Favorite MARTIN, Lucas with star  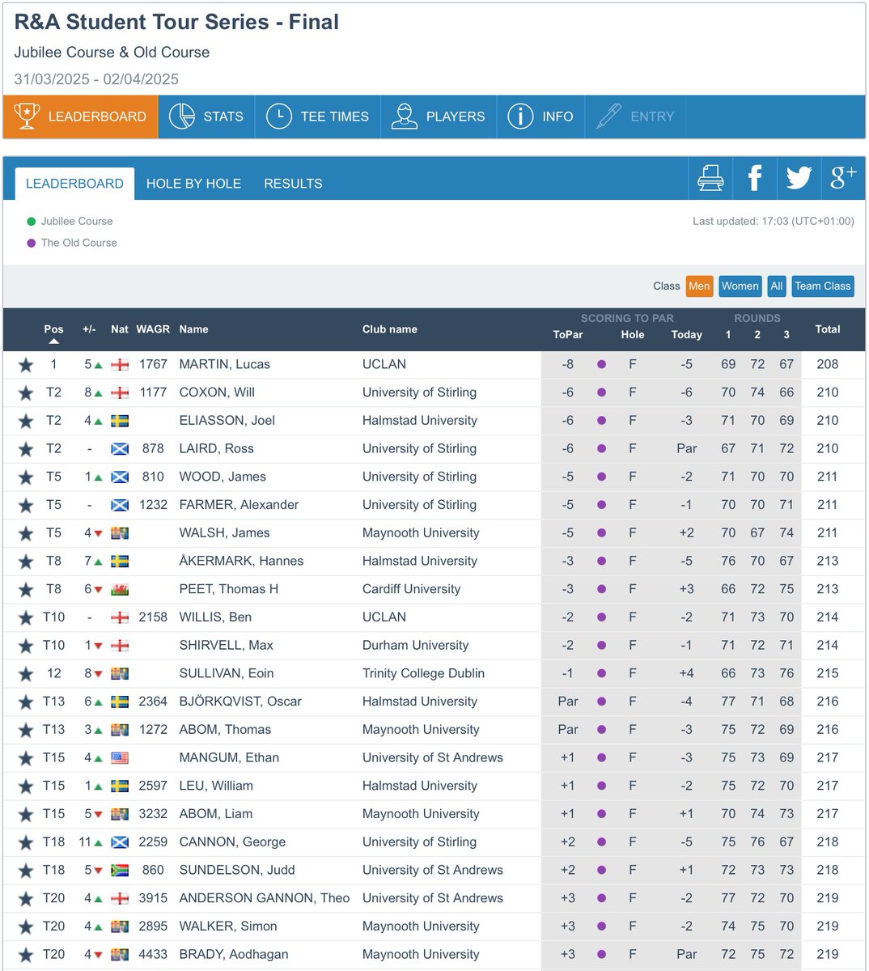26,365
